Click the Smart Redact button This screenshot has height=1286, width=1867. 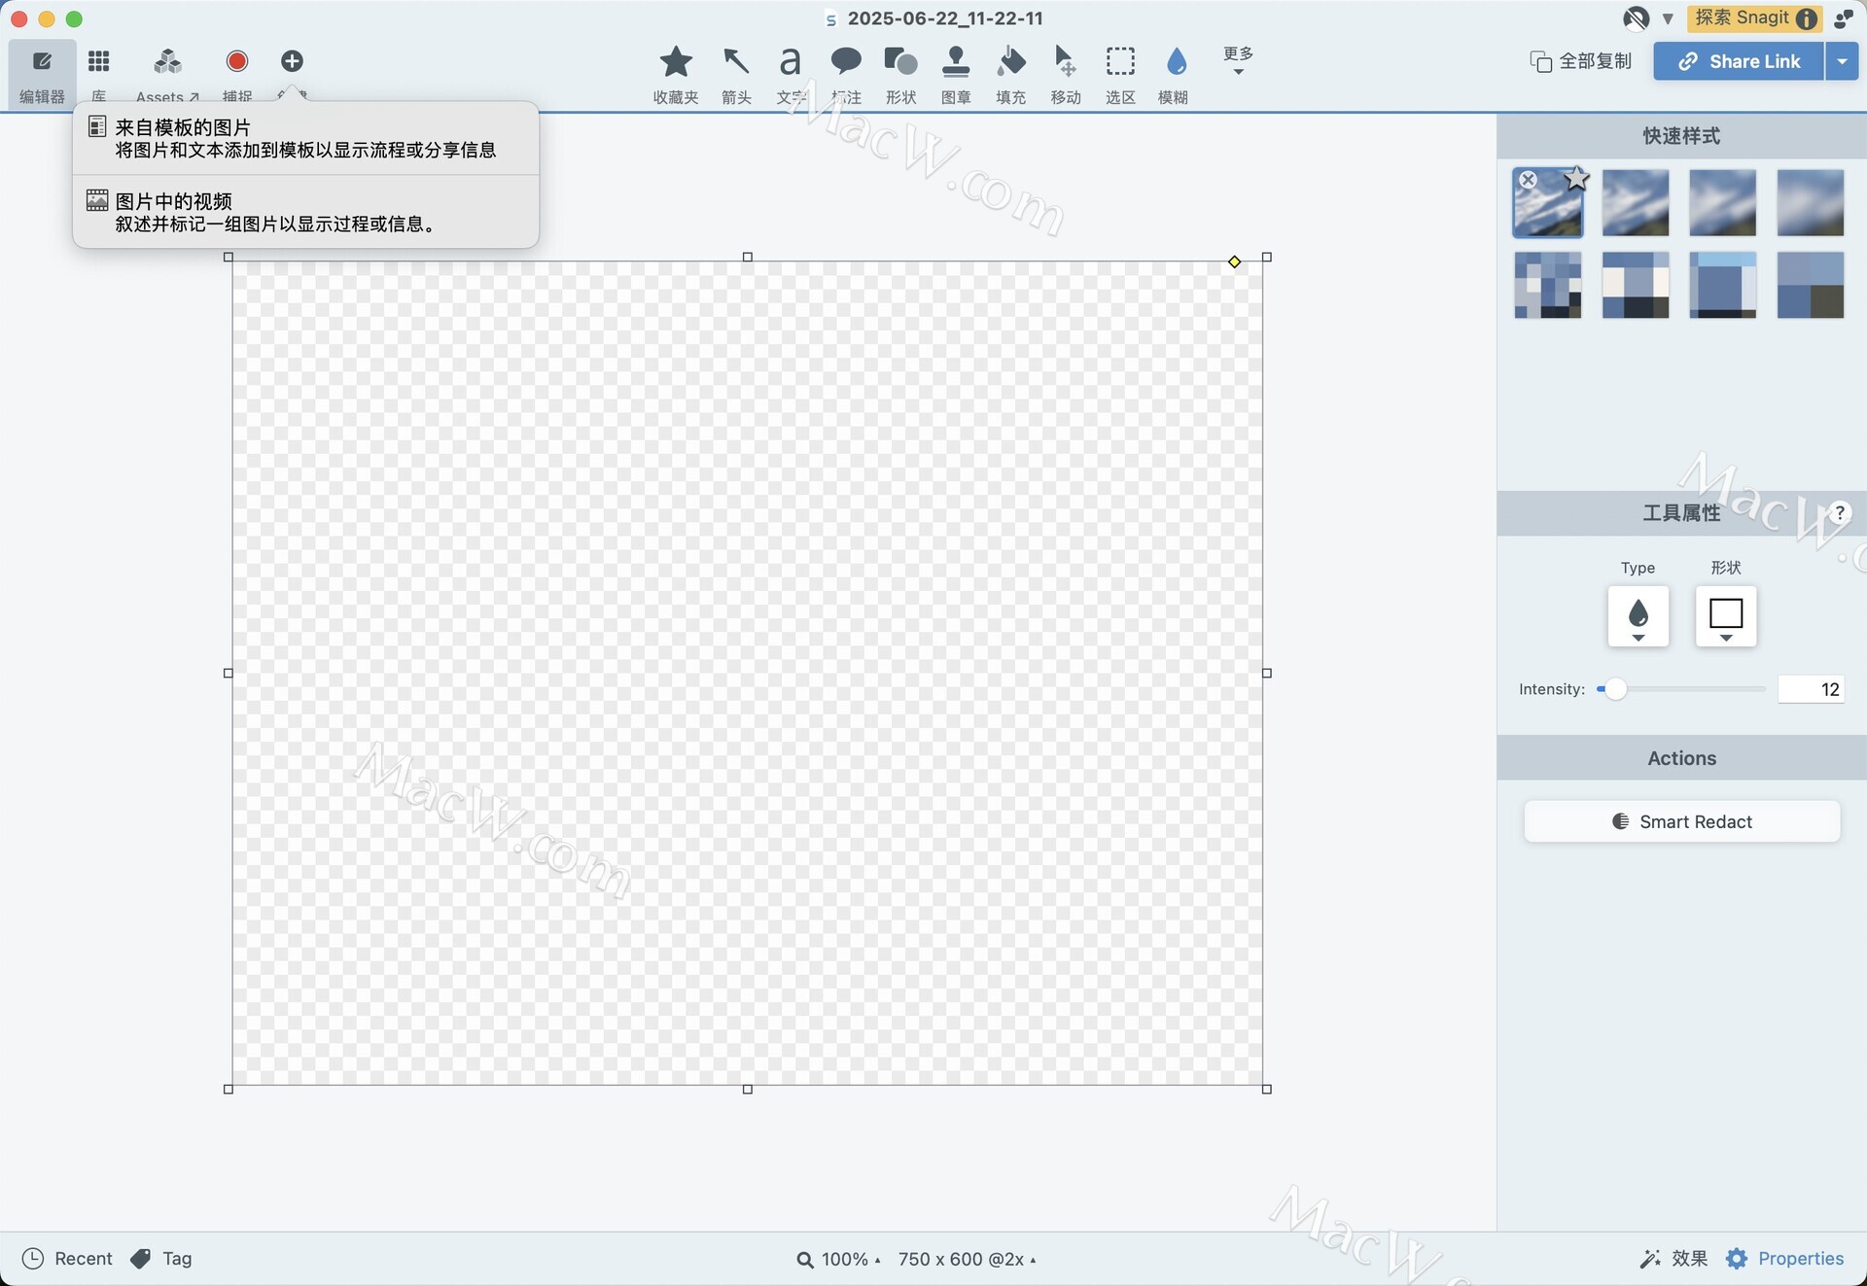(x=1681, y=821)
